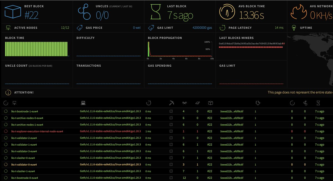Click the Uncles branching nodes icon
The image size is (333, 181).
click(84, 12)
